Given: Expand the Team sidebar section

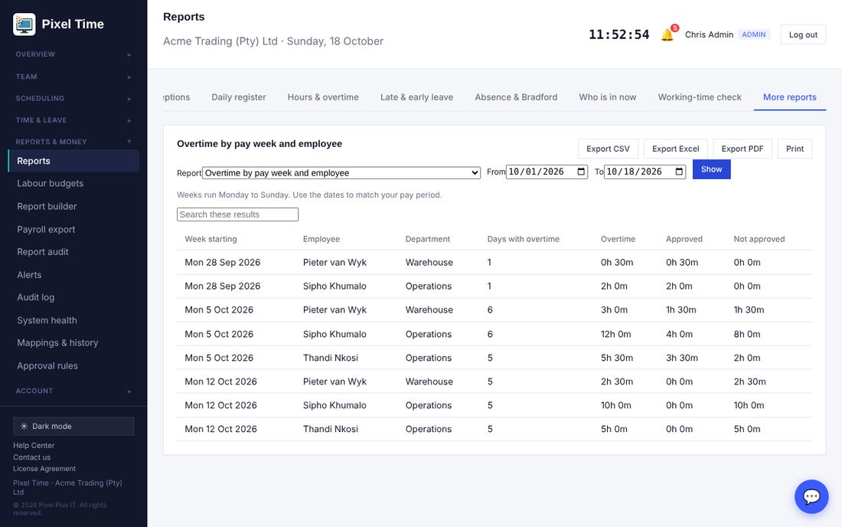Looking at the screenshot, I should point(73,77).
